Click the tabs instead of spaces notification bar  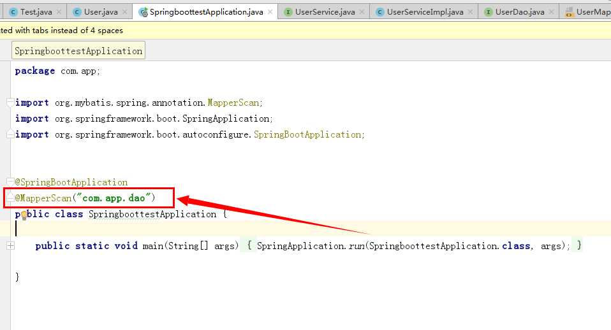[x=305, y=31]
